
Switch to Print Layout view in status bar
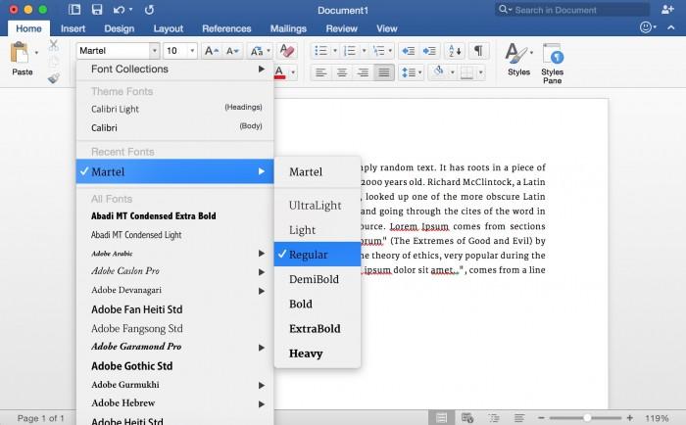(441, 418)
